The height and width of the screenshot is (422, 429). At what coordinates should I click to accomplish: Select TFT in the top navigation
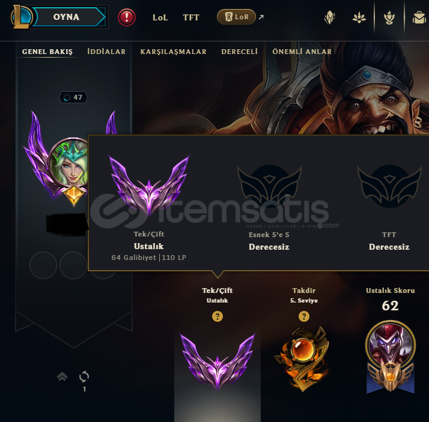pos(191,17)
